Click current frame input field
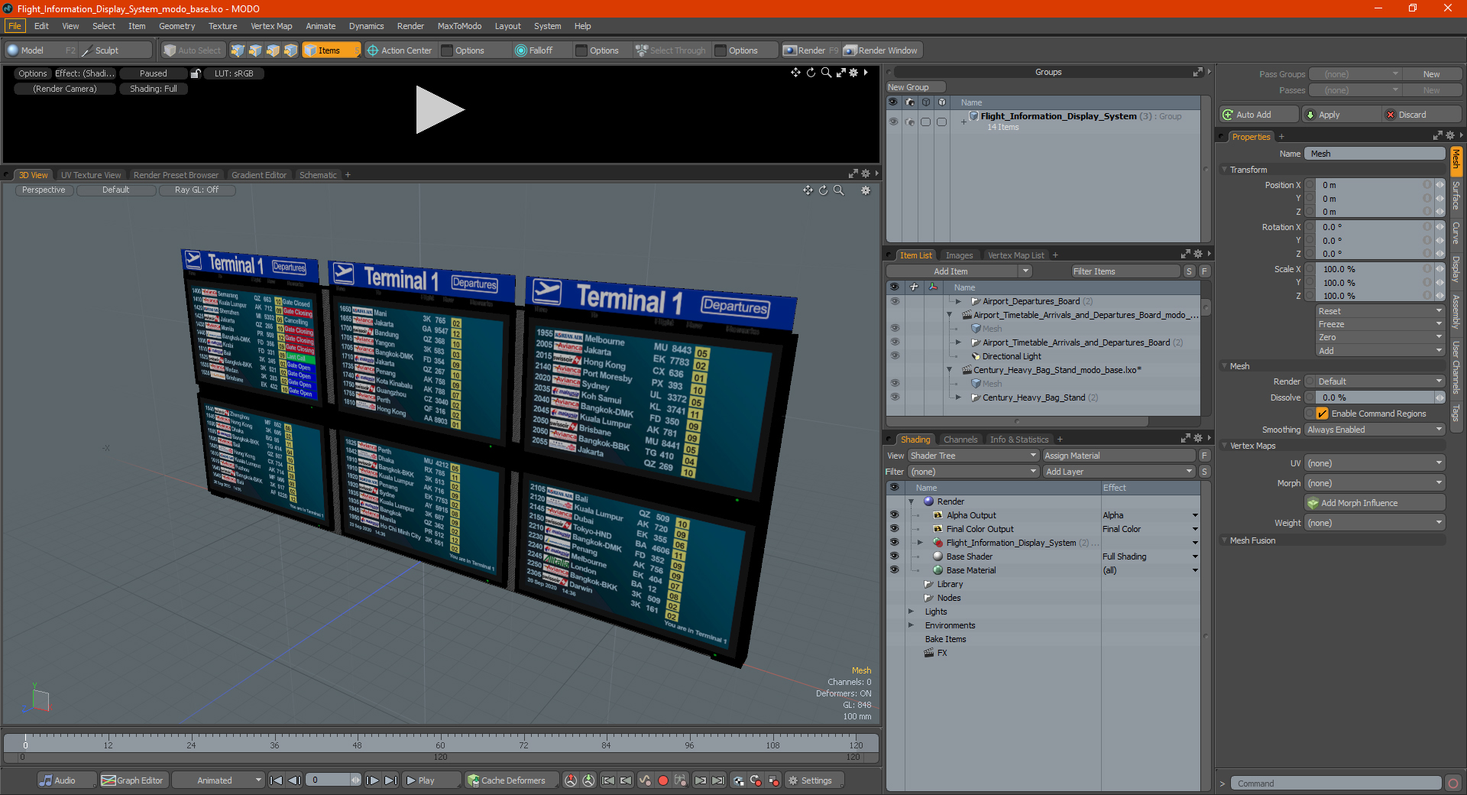The height and width of the screenshot is (795, 1467). 329,780
